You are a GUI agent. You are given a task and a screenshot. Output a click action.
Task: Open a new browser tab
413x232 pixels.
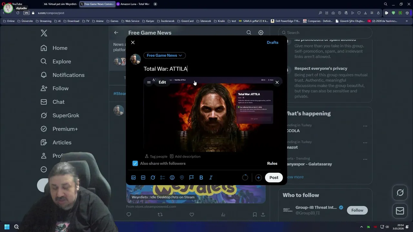click(155, 4)
